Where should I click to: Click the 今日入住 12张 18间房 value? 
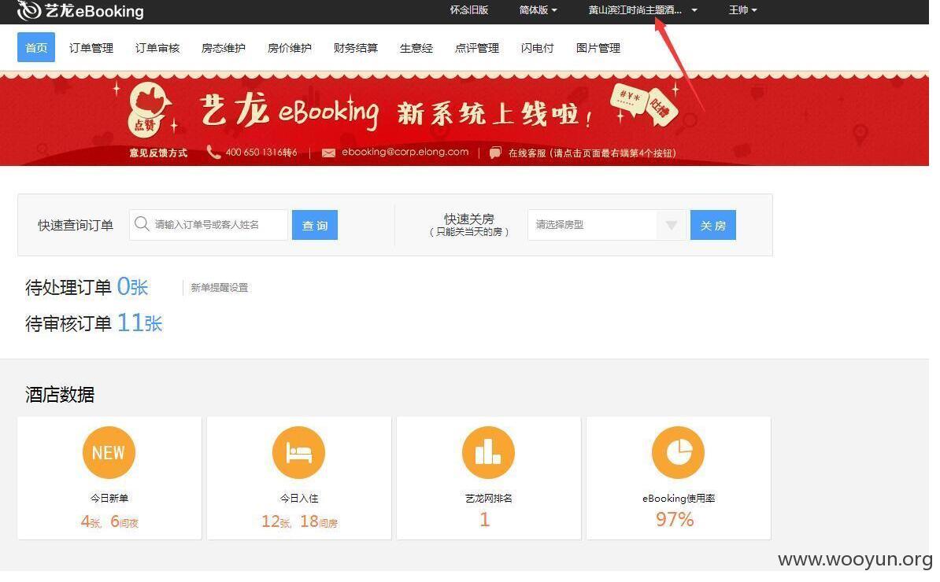tap(299, 521)
